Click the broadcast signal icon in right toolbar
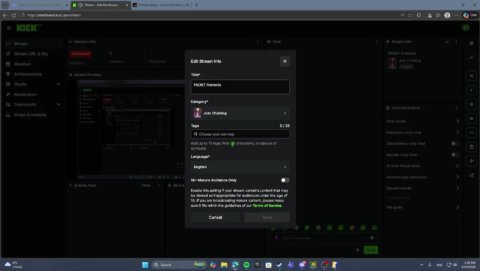 click(x=471, y=132)
